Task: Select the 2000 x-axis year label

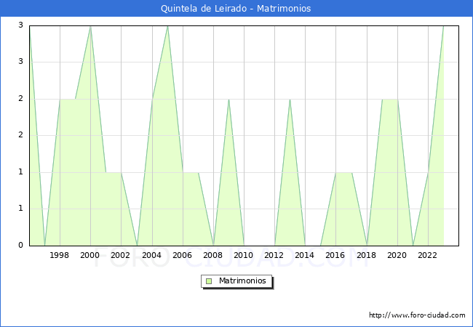Action: click(x=90, y=255)
